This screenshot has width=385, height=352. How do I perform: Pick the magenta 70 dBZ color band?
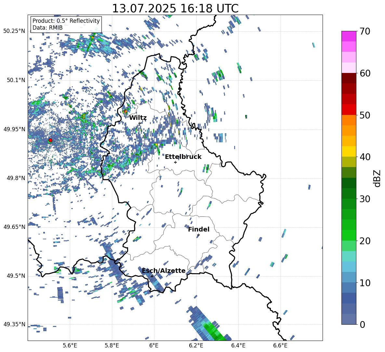tap(349, 36)
